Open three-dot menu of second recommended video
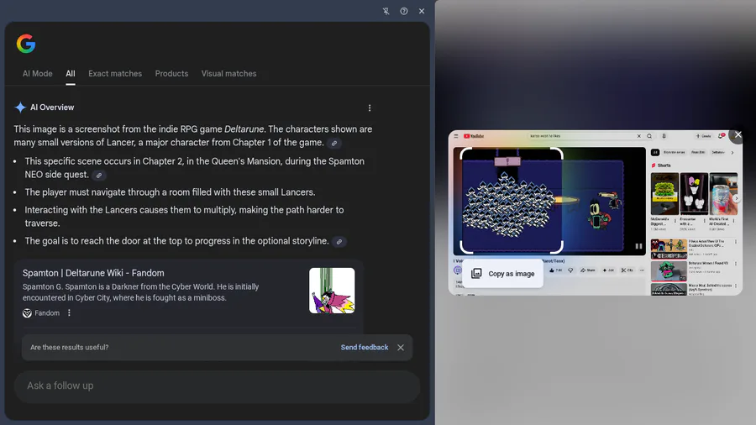756x425 pixels. pyautogui.click(x=736, y=264)
